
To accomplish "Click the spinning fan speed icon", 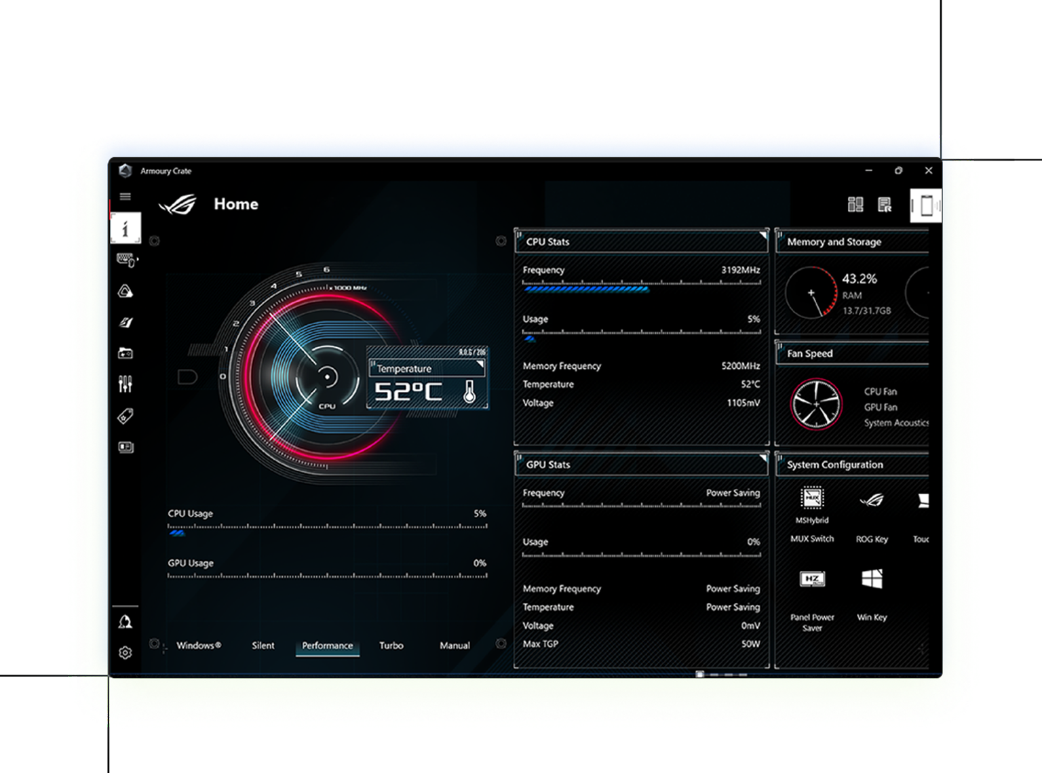I will [816, 405].
